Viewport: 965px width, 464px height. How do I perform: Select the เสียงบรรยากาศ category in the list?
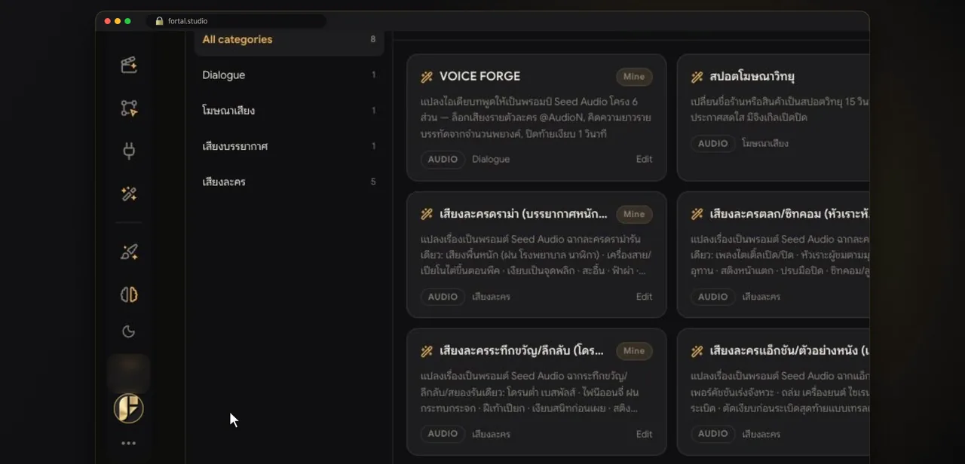click(x=289, y=146)
